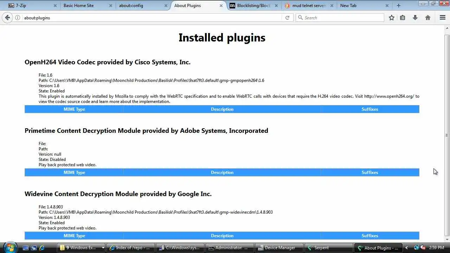Show hidden tray icons arrow
The width and height of the screenshot is (450, 253).
click(x=406, y=248)
